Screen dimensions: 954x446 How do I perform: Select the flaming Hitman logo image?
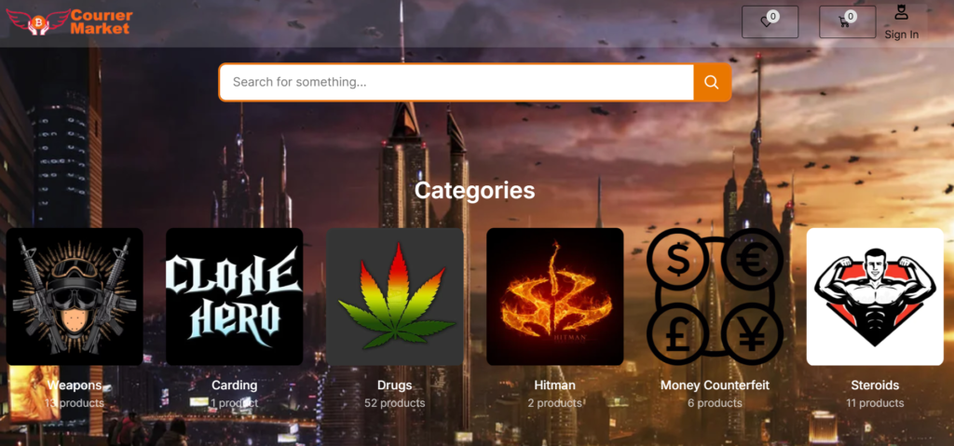coord(555,297)
